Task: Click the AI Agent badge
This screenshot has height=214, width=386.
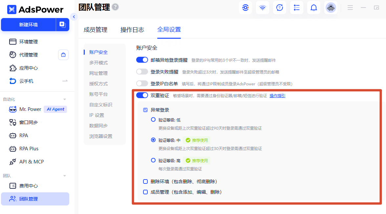Action: pos(55,109)
